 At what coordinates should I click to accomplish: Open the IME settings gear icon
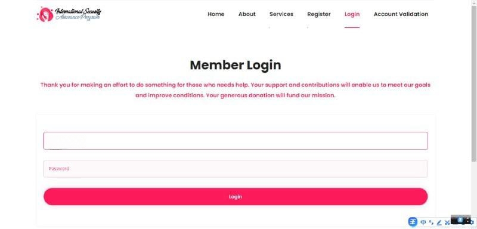(473, 222)
